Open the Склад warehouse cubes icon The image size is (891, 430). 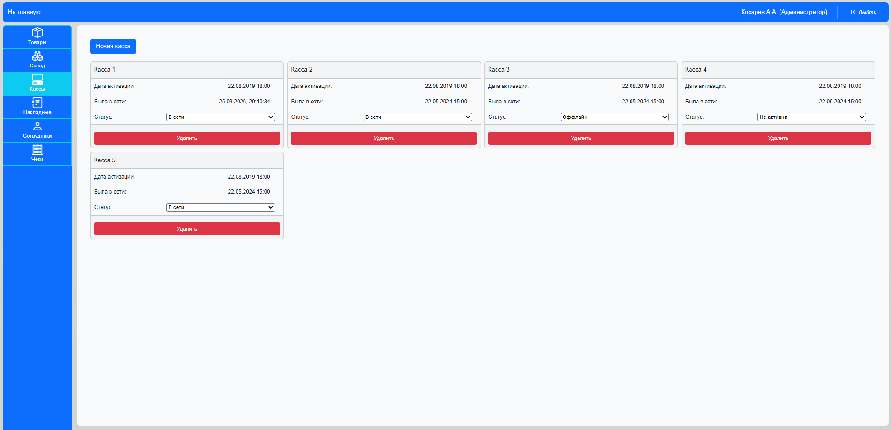point(37,56)
